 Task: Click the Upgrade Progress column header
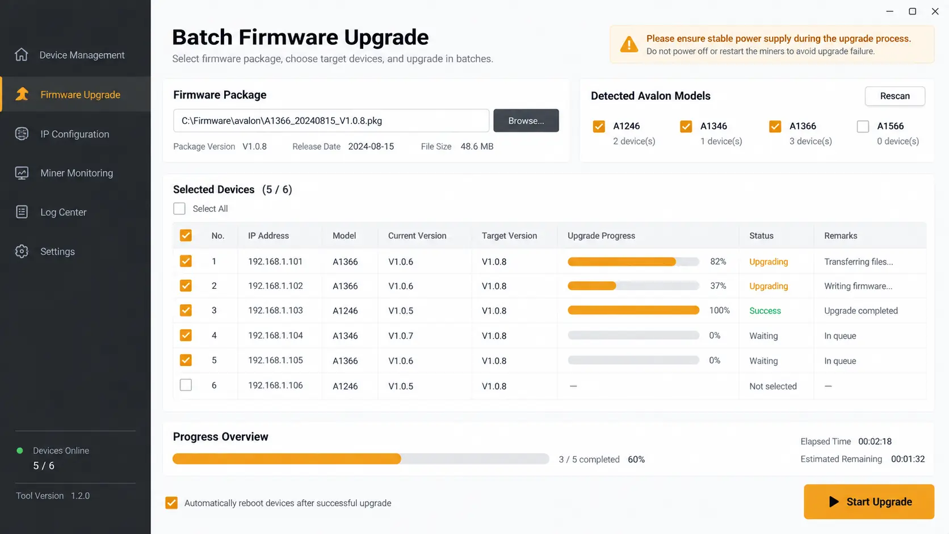pyautogui.click(x=601, y=236)
